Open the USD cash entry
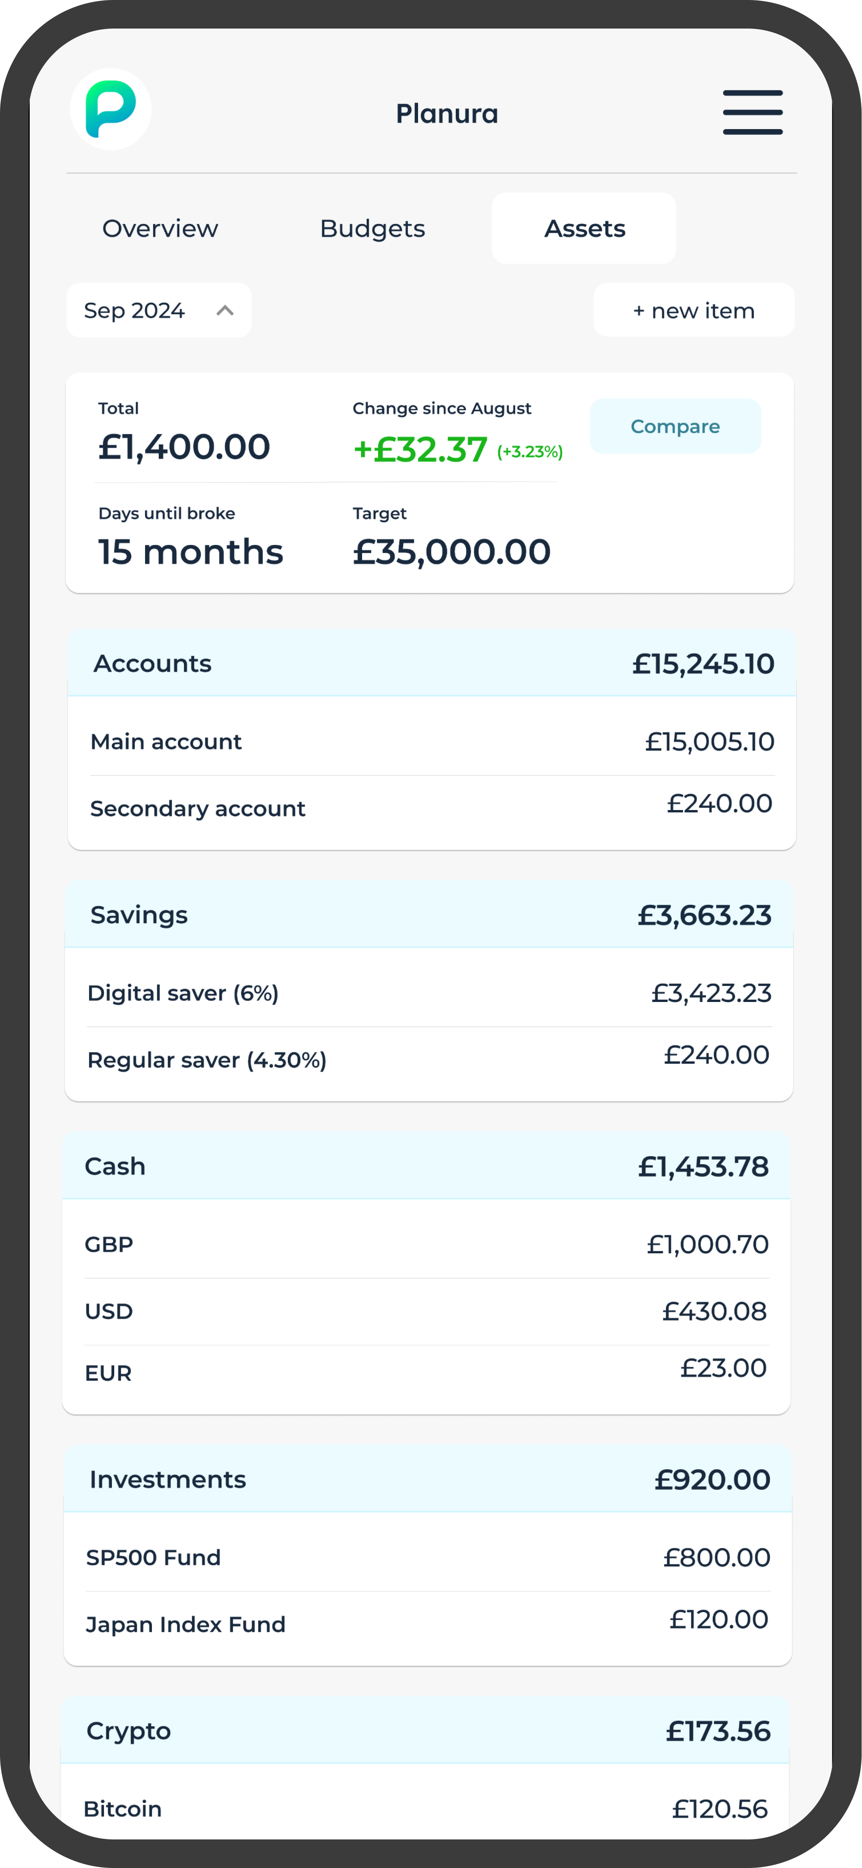 point(426,1311)
